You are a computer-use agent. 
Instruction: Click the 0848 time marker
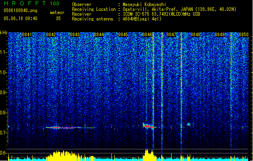point(195,35)
